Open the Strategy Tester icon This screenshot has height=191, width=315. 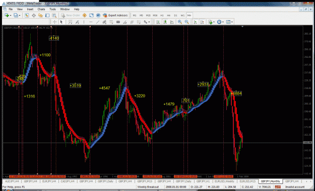click(54, 16)
